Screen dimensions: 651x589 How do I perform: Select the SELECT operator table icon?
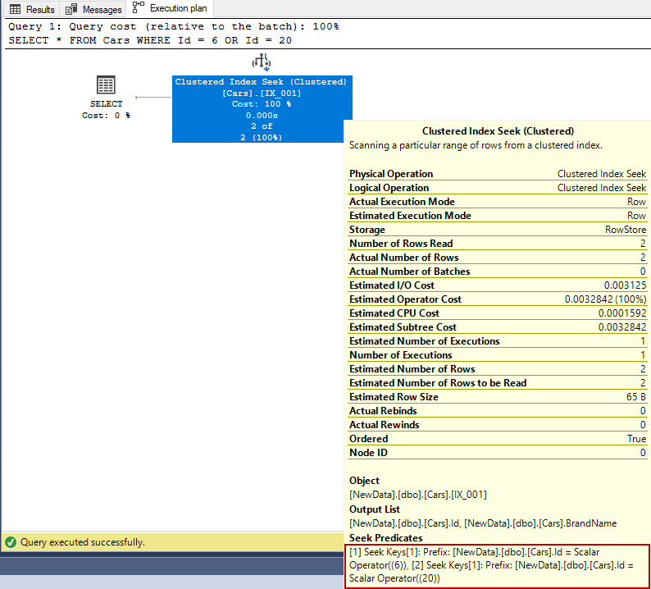106,84
